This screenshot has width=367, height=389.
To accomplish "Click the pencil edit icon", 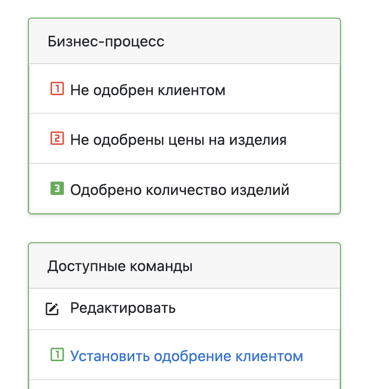I will coord(52,309).
